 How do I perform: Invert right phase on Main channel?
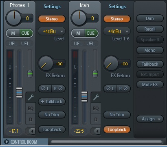click(123, 89)
